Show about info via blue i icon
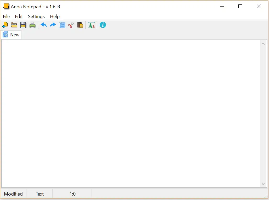 [103, 25]
